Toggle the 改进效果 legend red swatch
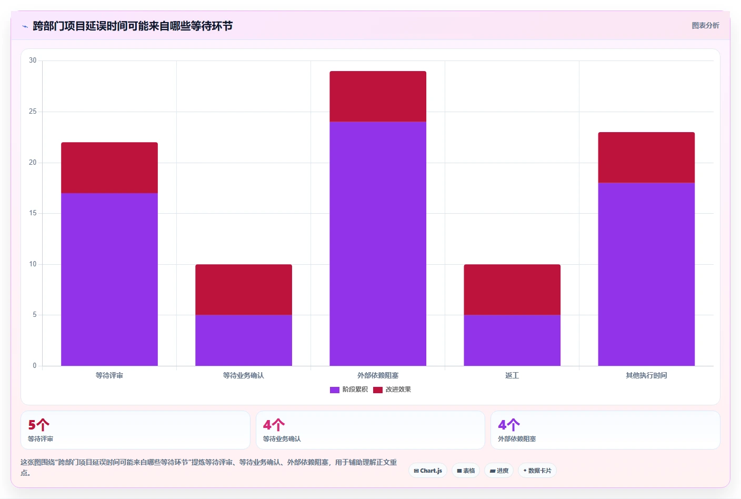741x499 pixels. [378, 390]
